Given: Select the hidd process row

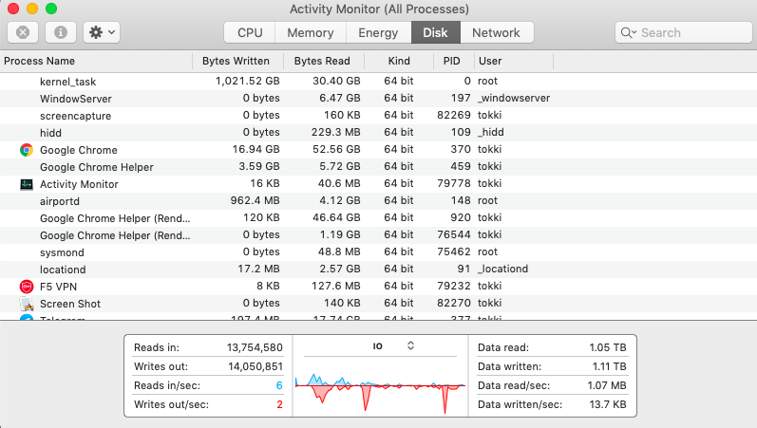Looking at the screenshot, I should click(x=378, y=132).
